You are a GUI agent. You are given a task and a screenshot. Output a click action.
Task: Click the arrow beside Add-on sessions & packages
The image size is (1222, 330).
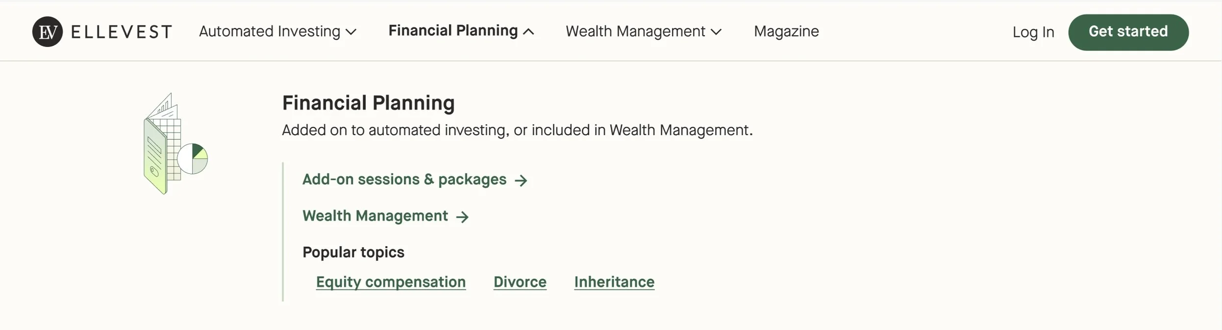point(521,181)
